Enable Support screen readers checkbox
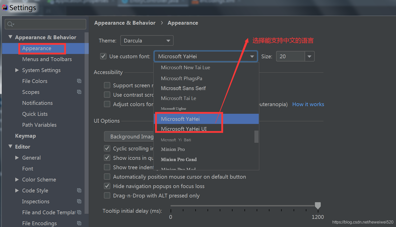The image size is (396, 227). point(107,85)
